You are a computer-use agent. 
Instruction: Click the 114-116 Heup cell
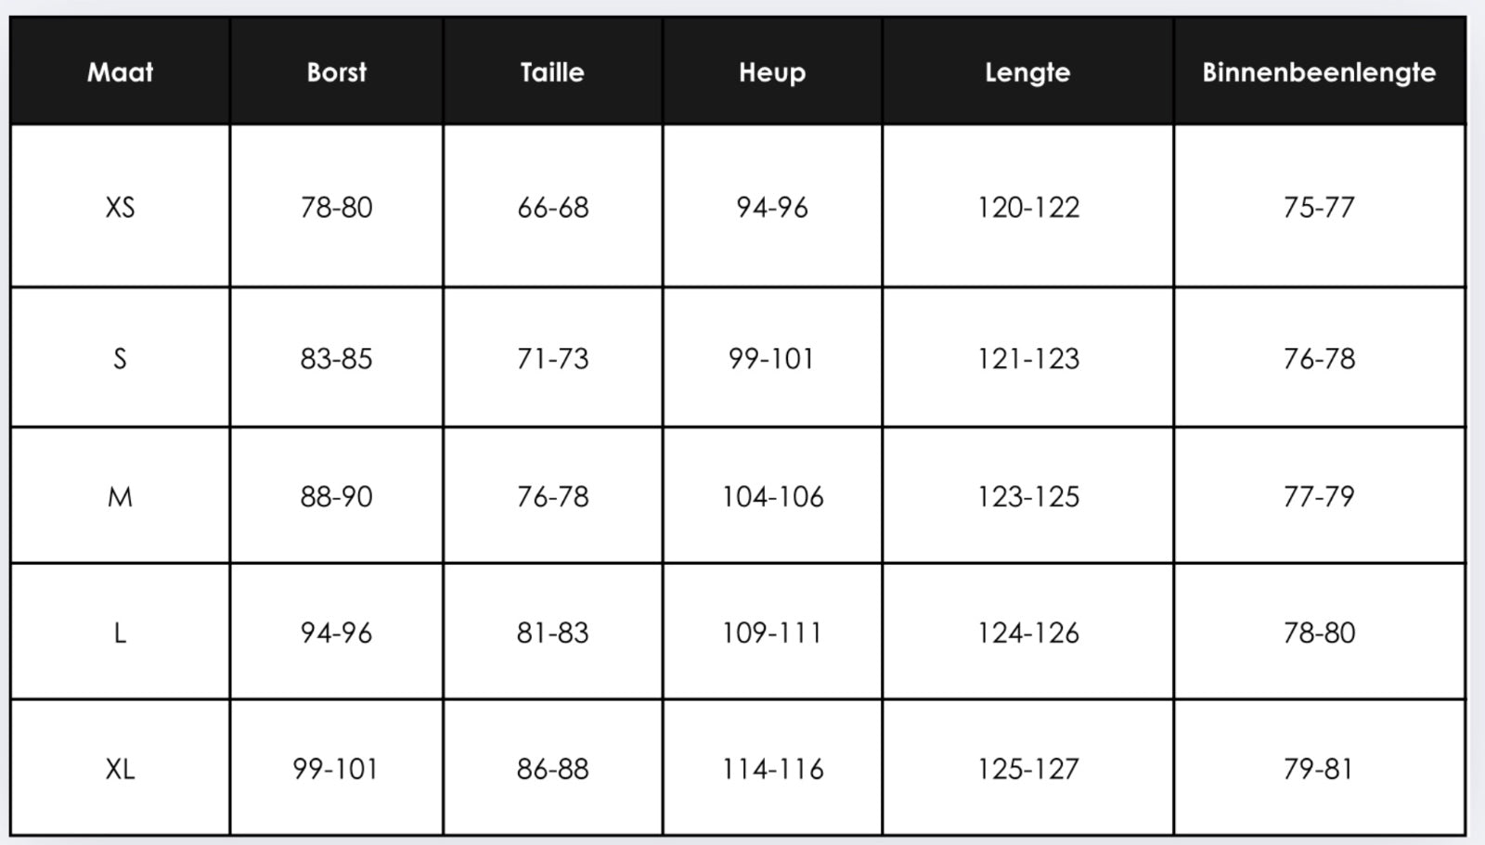coord(772,769)
